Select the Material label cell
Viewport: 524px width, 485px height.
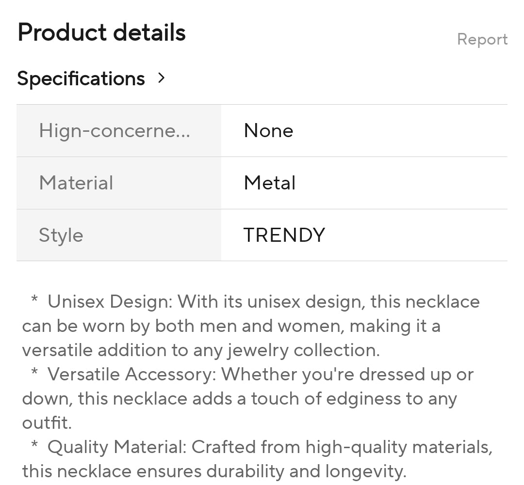click(x=119, y=183)
